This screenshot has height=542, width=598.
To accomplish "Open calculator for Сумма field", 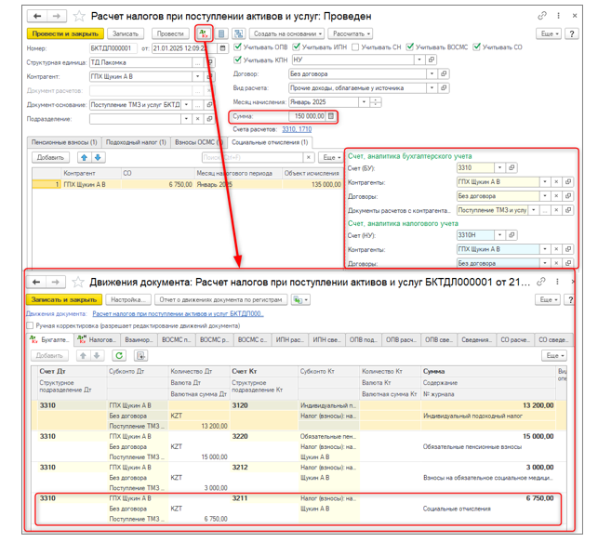I will click(x=331, y=116).
